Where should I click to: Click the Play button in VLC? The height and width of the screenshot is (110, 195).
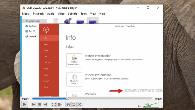click(x=24, y=104)
